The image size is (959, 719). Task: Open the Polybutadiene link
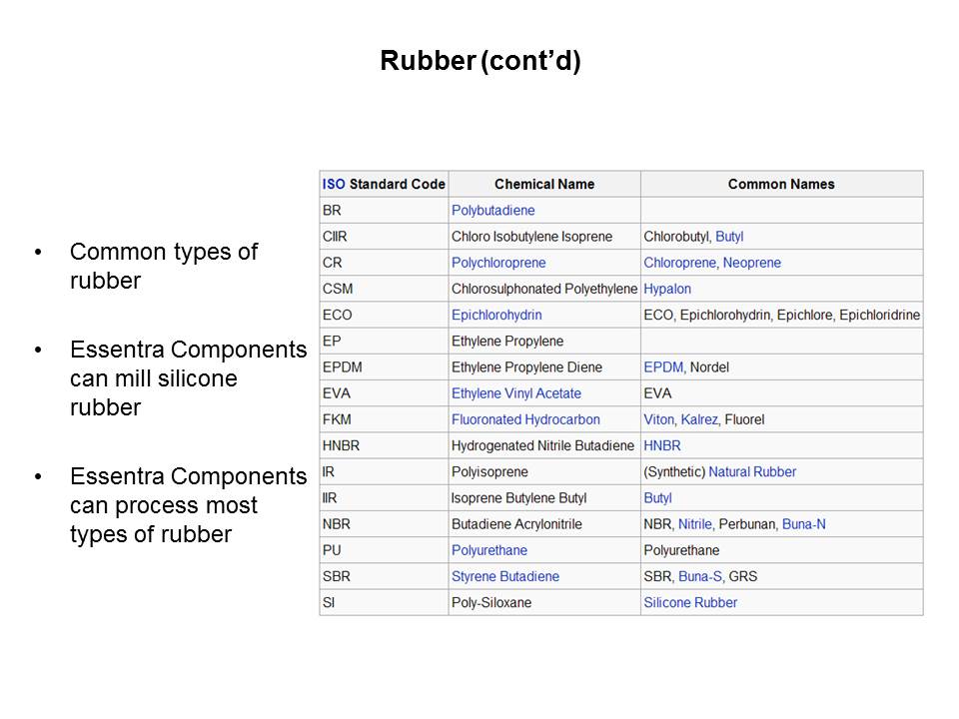(492, 211)
